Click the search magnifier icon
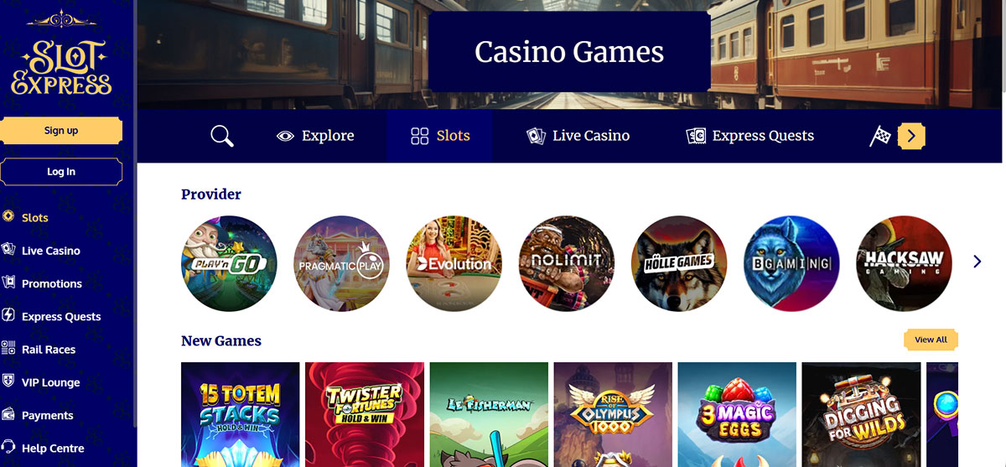The image size is (1006, 467). (x=222, y=136)
